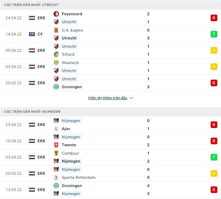Click the yellow H badge for Sittard match
Viewport: 221px width, 199px height.
click(x=214, y=50)
